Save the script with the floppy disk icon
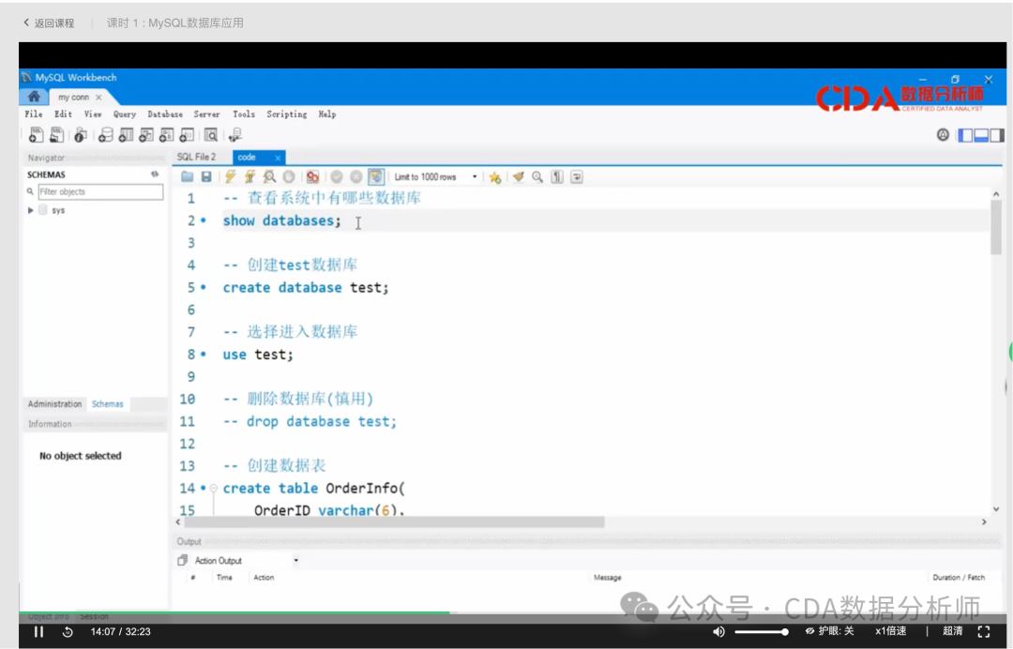Screen dimensions: 1013x649 point(206,176)
